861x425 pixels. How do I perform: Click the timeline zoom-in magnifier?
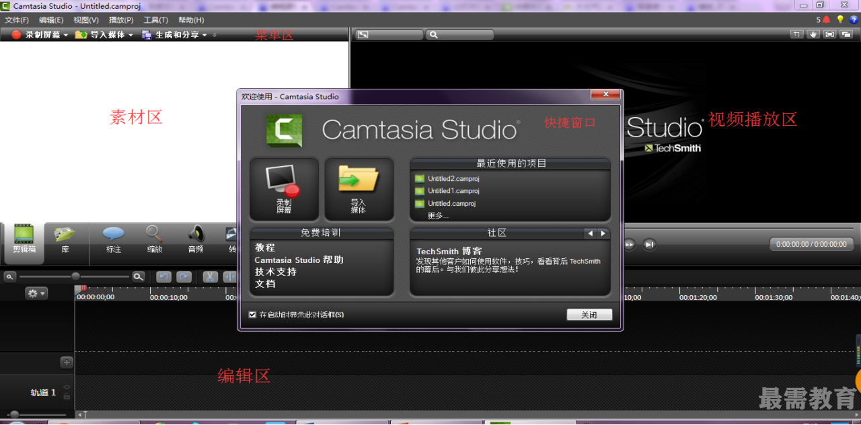[x=138, y=276]
